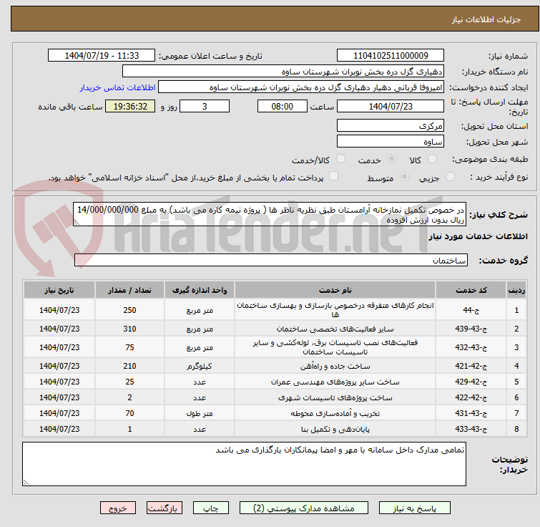Click the استان محل تحویل field مرکزی
This screenshot has height=527, width=540.
point(390,125)
